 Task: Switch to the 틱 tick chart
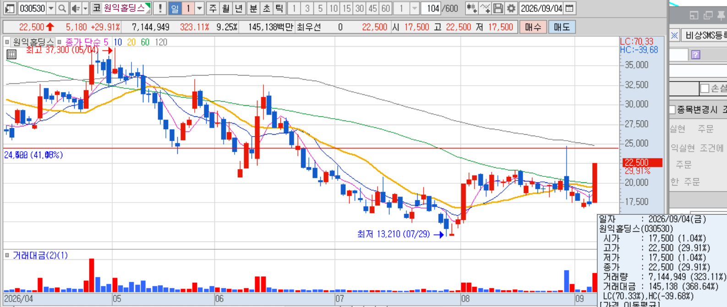[x=279, y=8]
